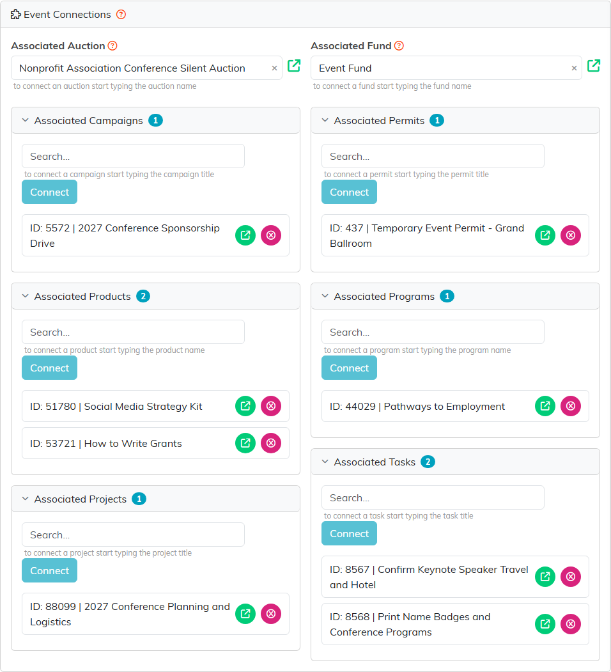Click the help icon beside Event Connections
Viewport: 611px width, 672px height.
coord(121,15)
